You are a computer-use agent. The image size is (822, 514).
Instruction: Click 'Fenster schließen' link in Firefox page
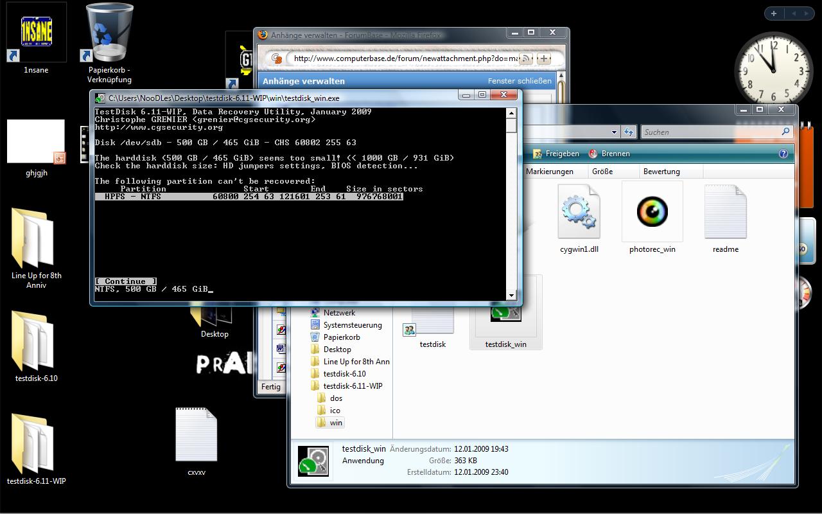(520, 81)
